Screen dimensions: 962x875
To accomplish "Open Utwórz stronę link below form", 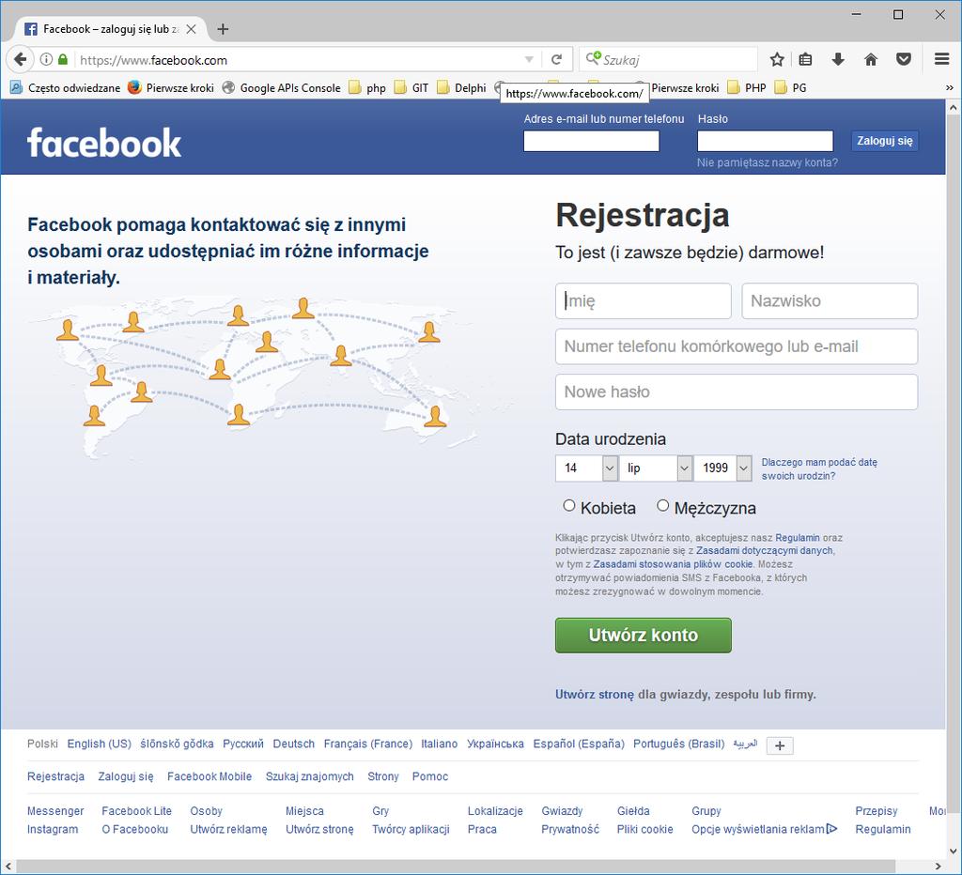I will [595, 694].
